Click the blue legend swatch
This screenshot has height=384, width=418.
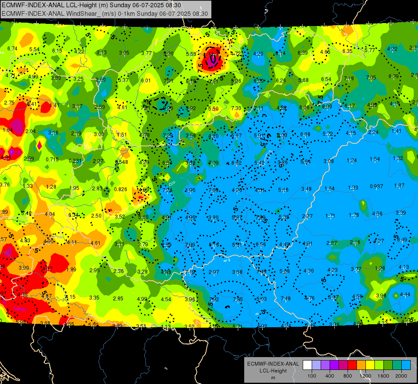pyautogui.click(x=406, y=365)
